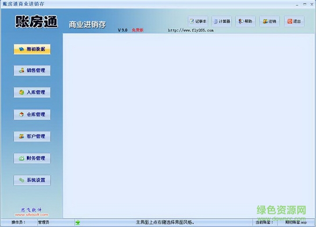Image resolution: width=316 pixels, height=227 pixels.
Task: Open the 期初数据 module
Action: coord(32,49)
